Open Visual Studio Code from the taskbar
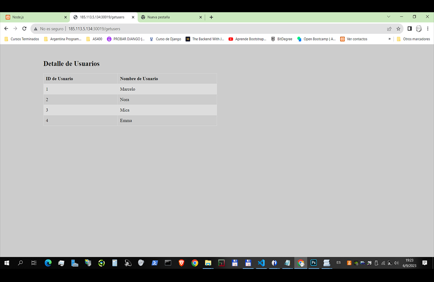The height and width of the screenshot is (282, 434). tap(261, 263)
